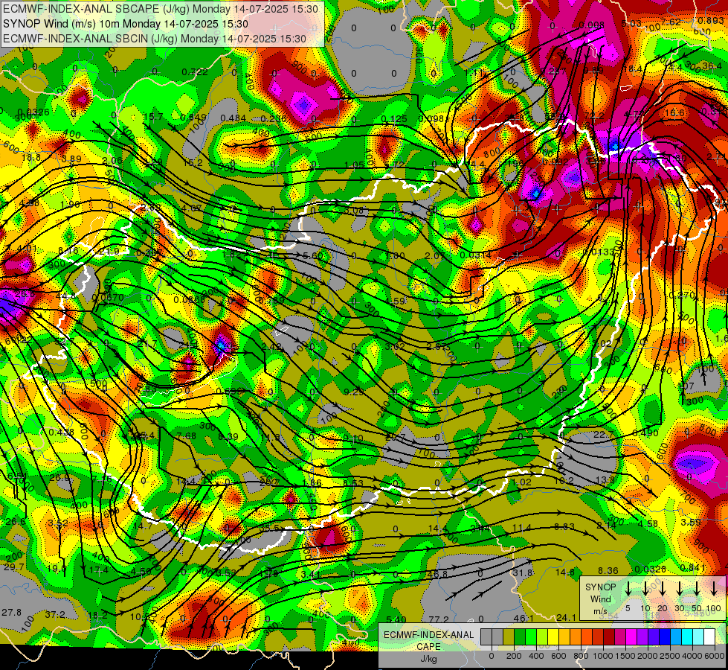Image resolution: width=728 pixels, height=670 pixels.
Task: Click the map value 27.8
Action: (11, 612)
